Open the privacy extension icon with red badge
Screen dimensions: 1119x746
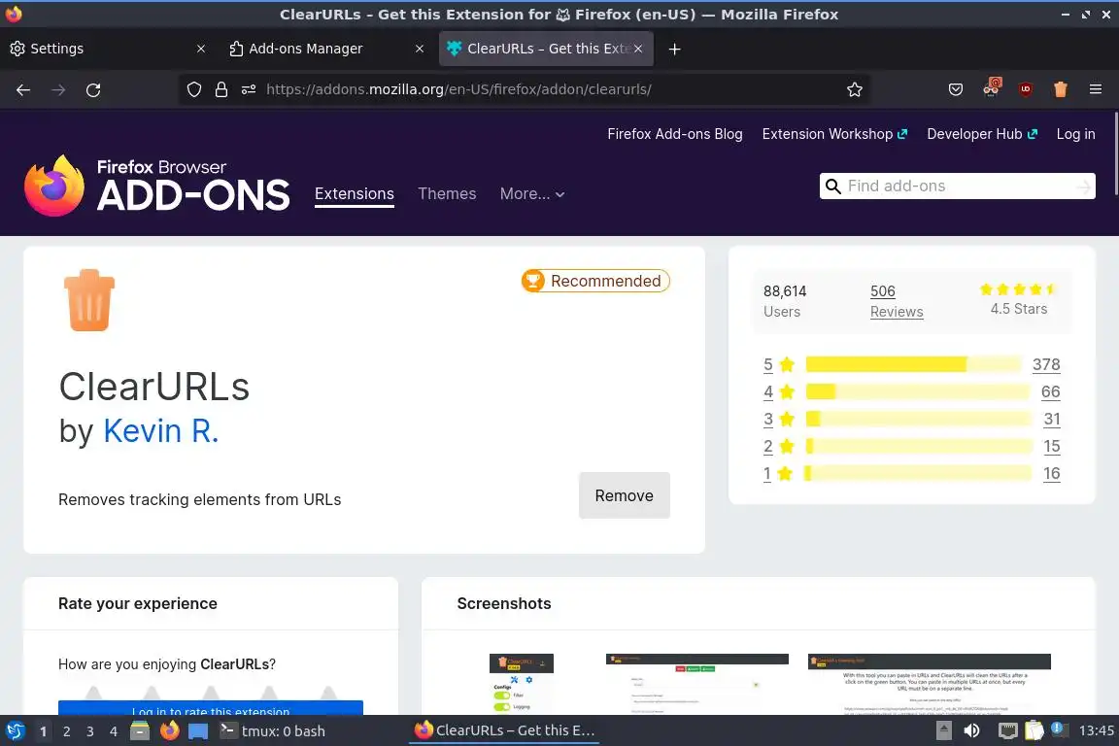991,87
